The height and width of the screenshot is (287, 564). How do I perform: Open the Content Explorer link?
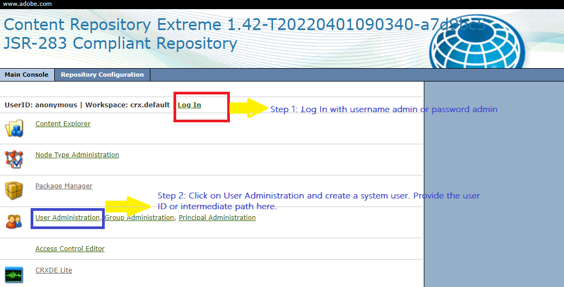(63, 123)
